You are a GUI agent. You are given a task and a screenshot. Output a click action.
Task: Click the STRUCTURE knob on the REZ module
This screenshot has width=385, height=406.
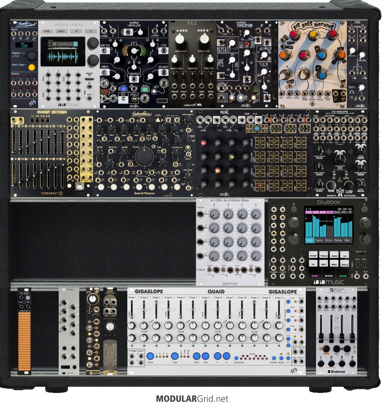coord(203,40)
